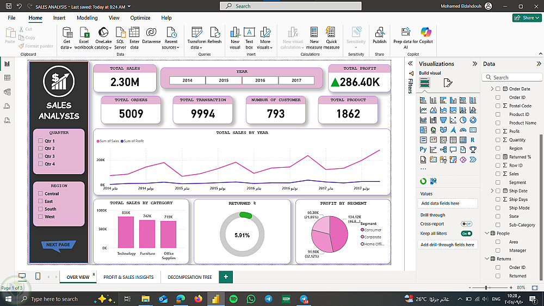This screenshot has width=544, height=306.
Task: Open the Get data icon
Action: tap(67, 33)
